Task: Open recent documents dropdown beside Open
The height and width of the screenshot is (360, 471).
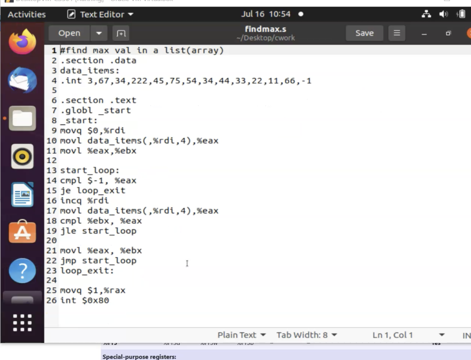Action: 99,33
